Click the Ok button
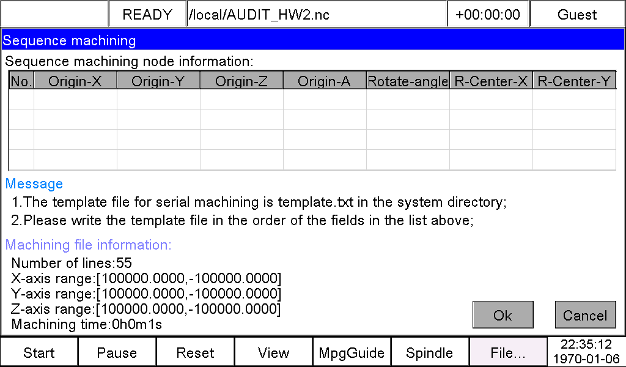 point(503,315)
